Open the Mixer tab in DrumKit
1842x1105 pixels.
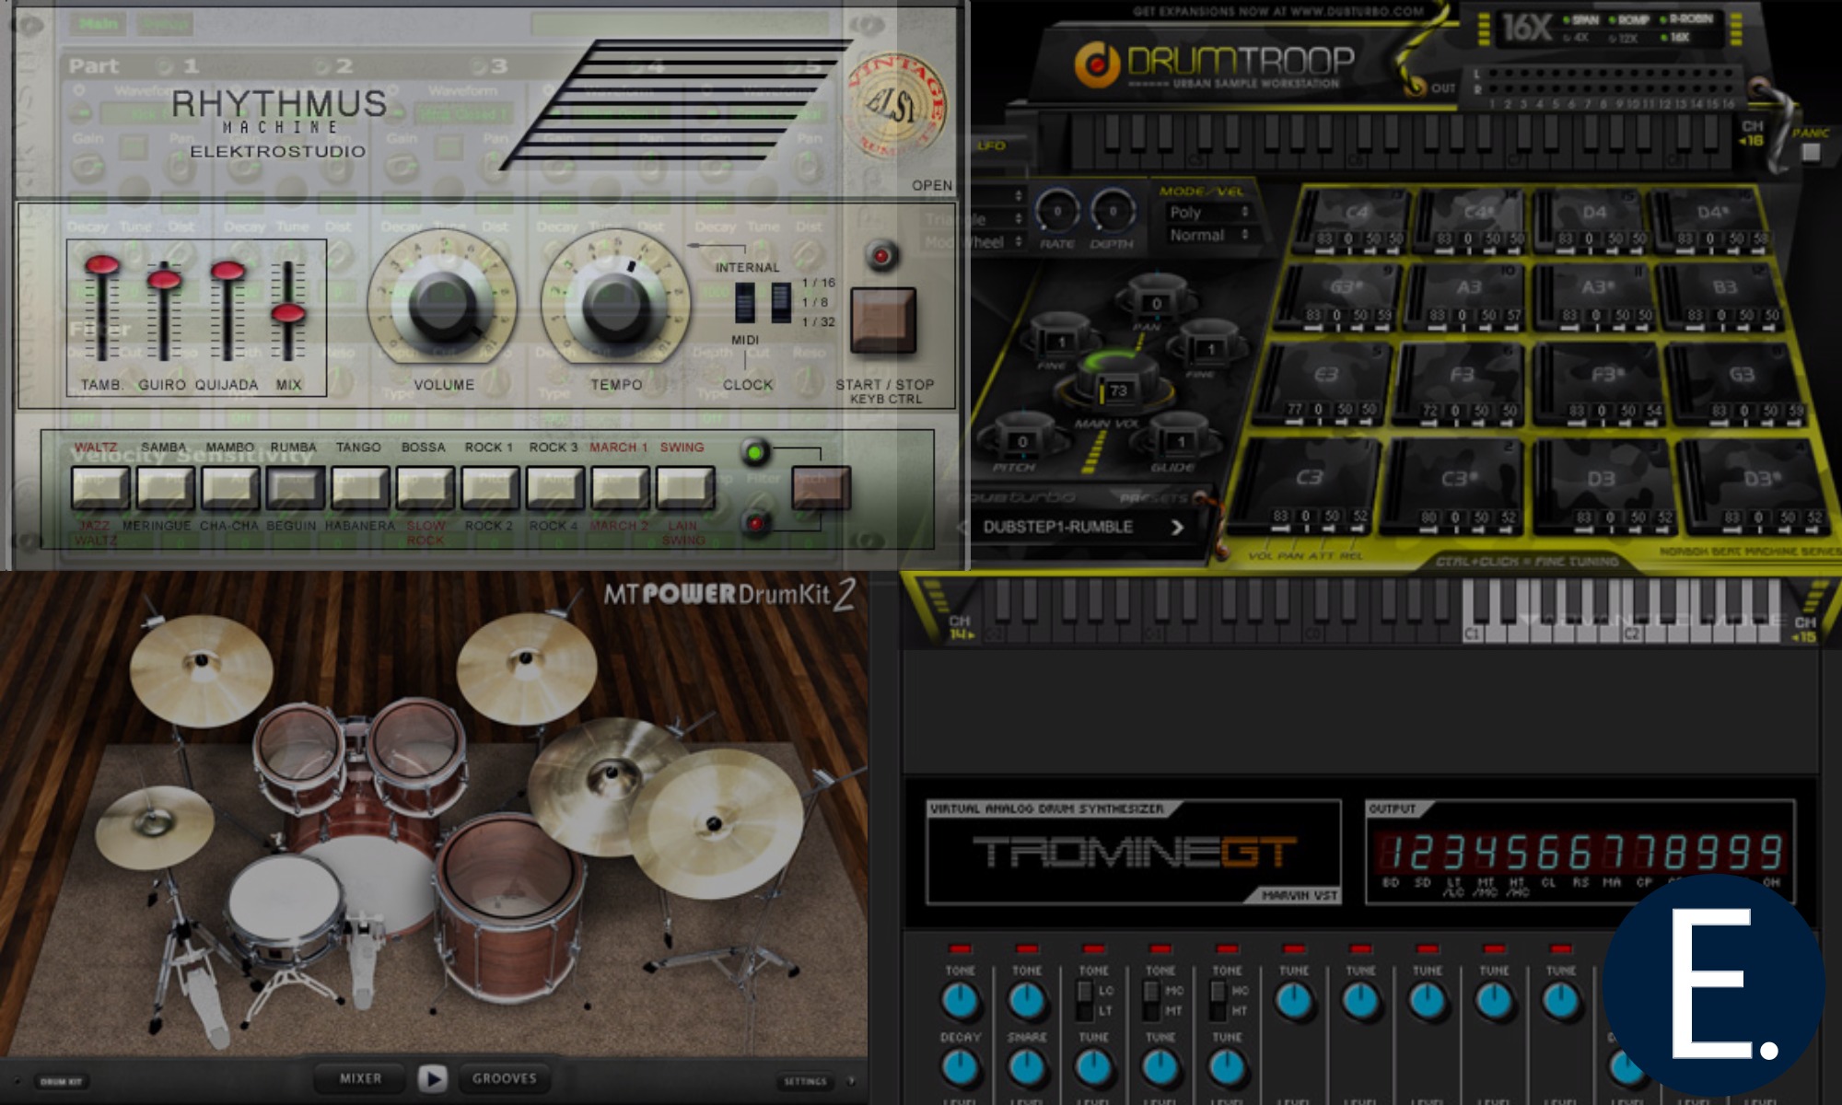tap(360, 1078)
